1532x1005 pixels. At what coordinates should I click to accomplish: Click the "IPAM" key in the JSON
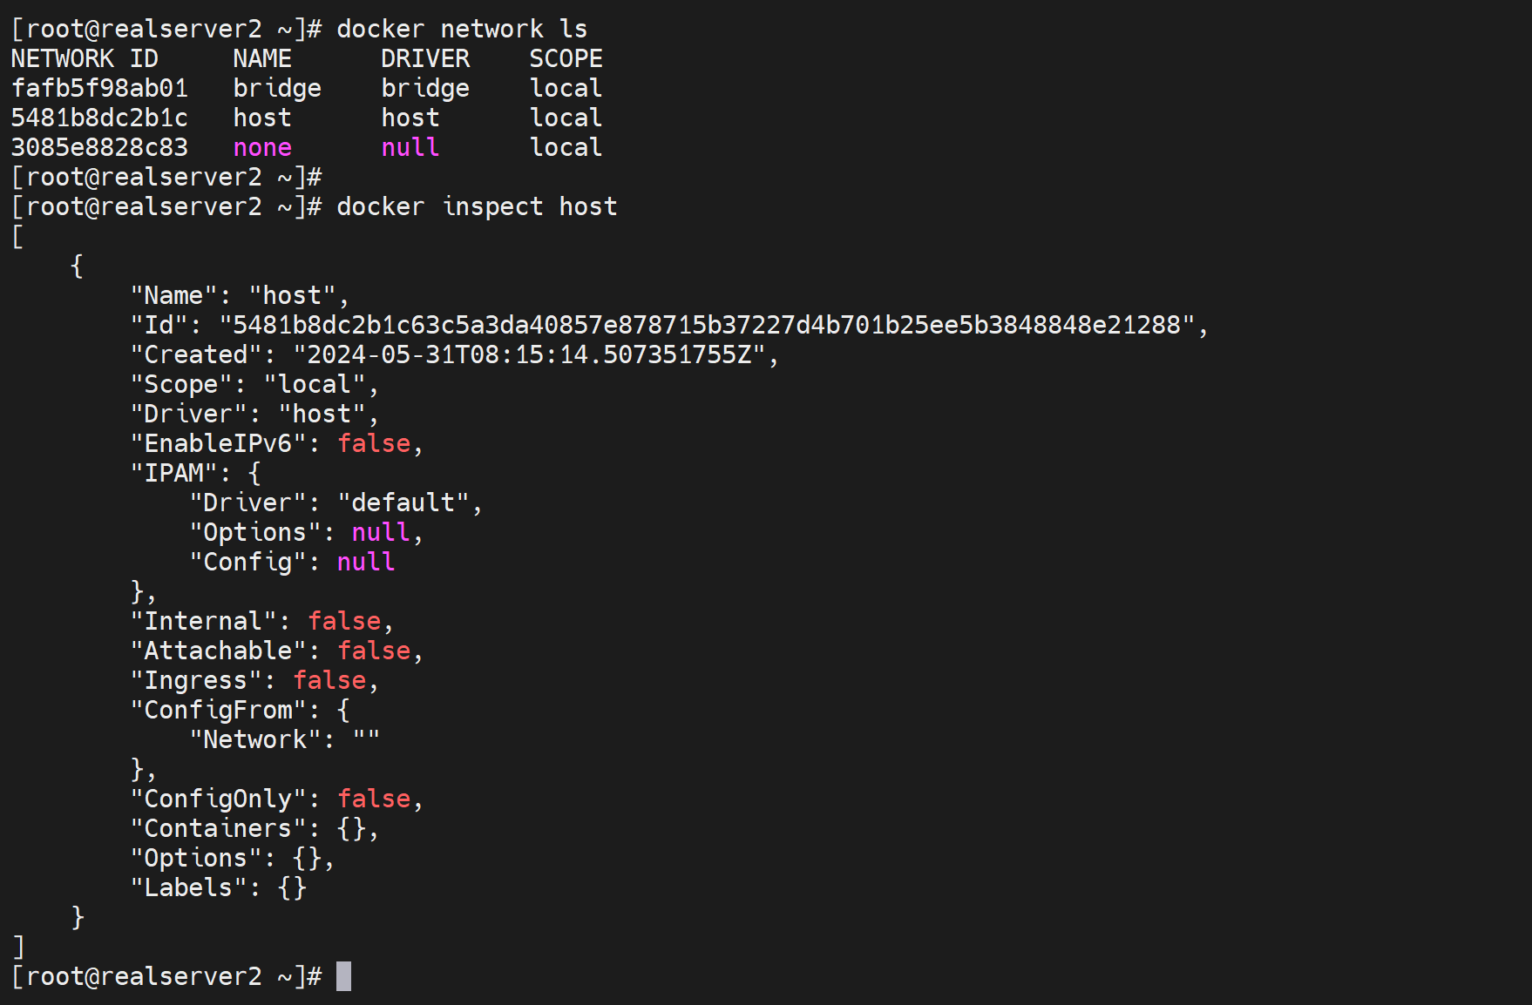pyautogui.click(x=173, y=473)
